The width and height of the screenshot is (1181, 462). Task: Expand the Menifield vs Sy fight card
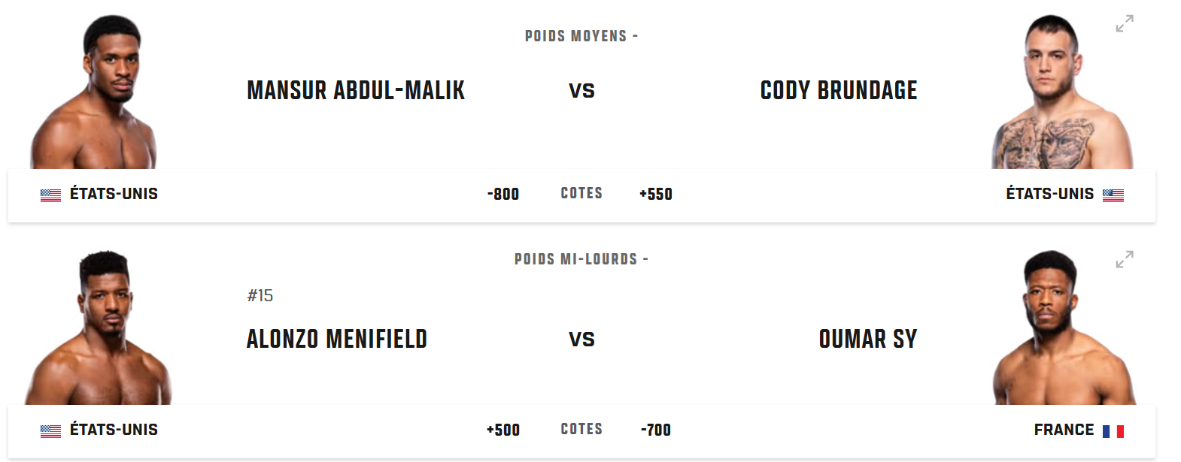pyautogui.click(x=1125, y=259)
